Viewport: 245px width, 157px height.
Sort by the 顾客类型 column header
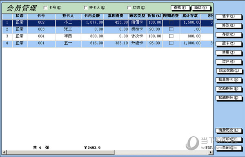point(137,16)
